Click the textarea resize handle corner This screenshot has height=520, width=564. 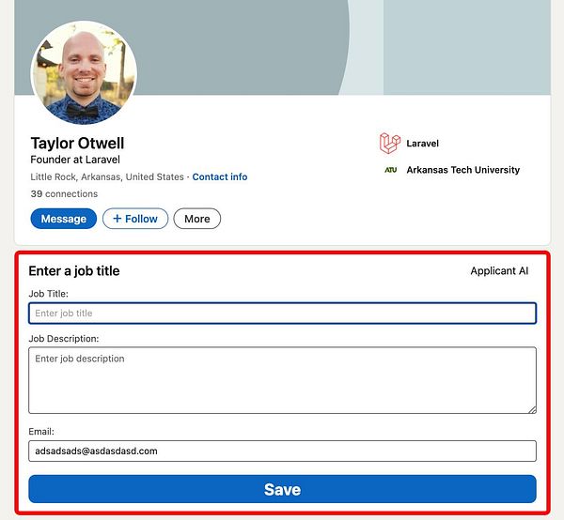(x=532, y=410)
